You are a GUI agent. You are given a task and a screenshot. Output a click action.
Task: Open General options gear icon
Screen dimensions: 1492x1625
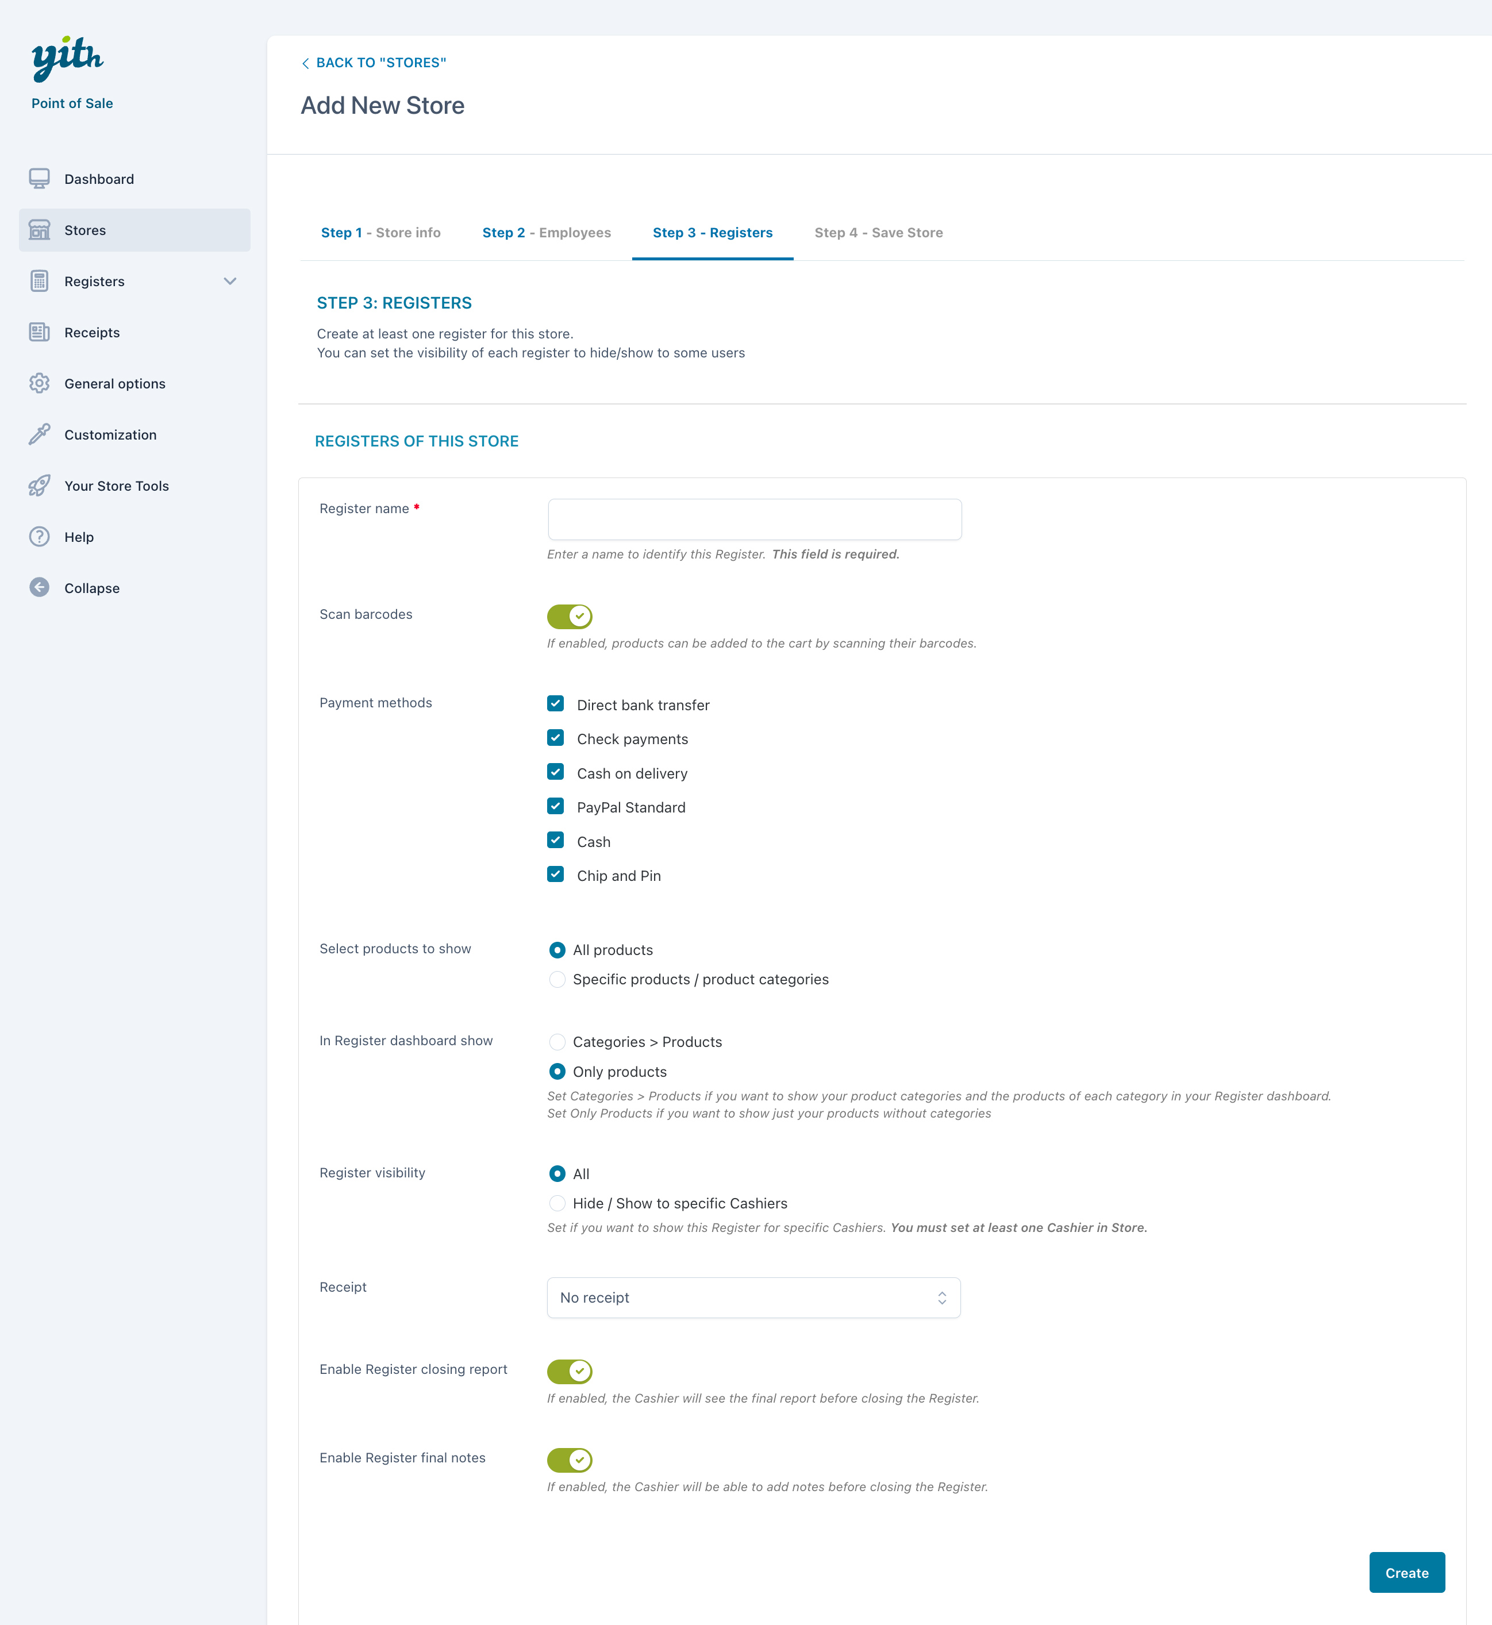point(39,383)
